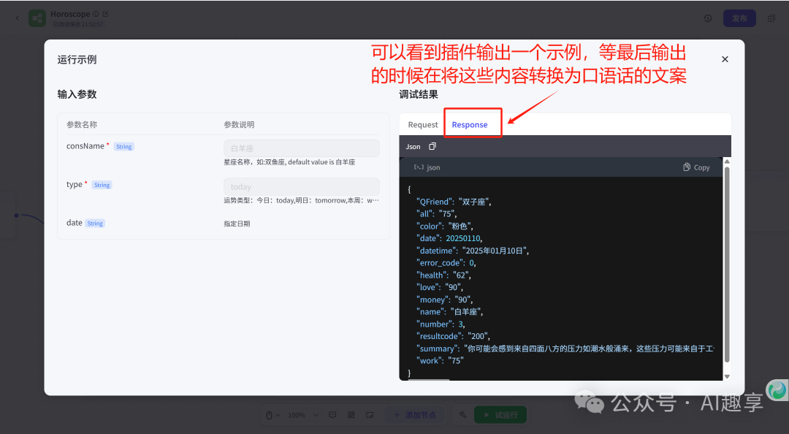Click the 指定日期 description text
The height and width of the screenshot is (434, 789).
coord(237,224)
